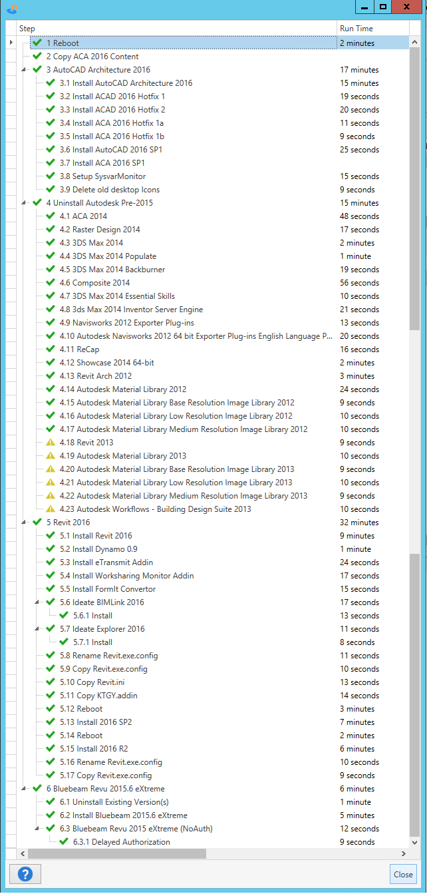
Task: Select row 4.2 Raster Design 2014
Action: 213,230
